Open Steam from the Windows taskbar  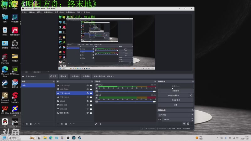pos(80,138)
